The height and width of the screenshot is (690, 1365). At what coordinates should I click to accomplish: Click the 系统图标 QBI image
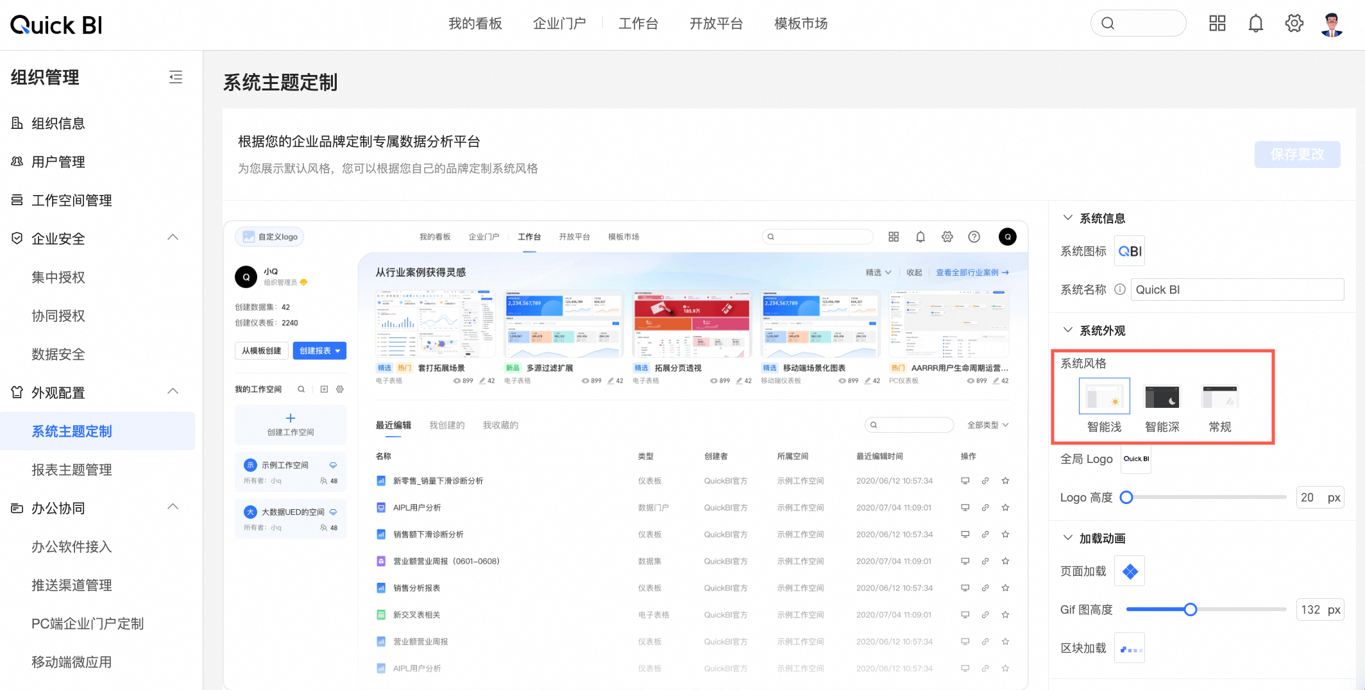(x=1130, y=251)
